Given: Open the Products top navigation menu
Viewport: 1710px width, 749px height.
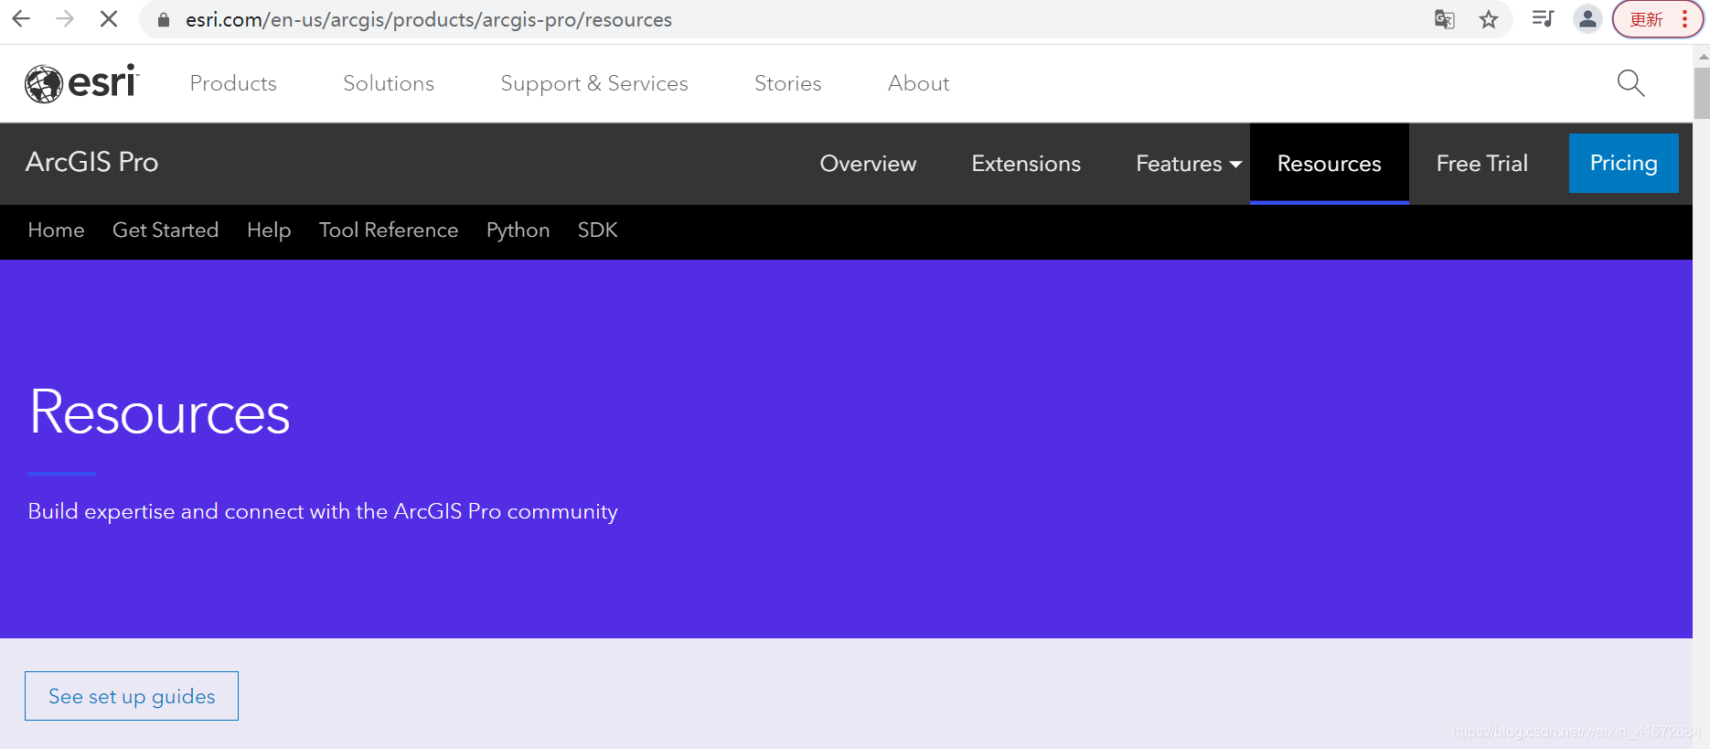Looking at the screenshot, I should [x=233, y=83].
